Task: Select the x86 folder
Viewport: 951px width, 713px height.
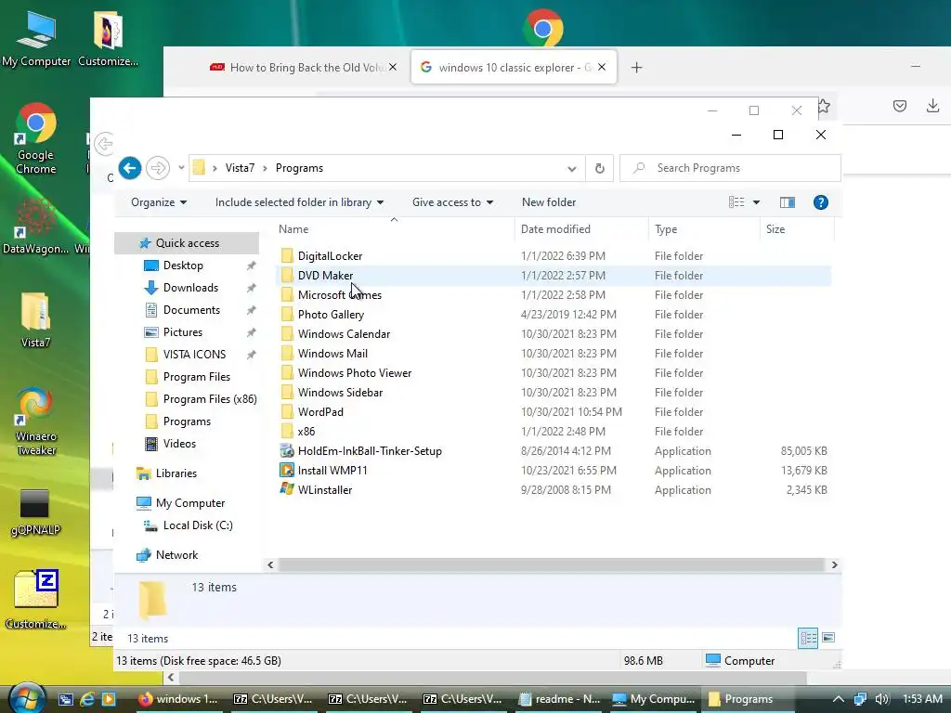Action: point(306,431)
